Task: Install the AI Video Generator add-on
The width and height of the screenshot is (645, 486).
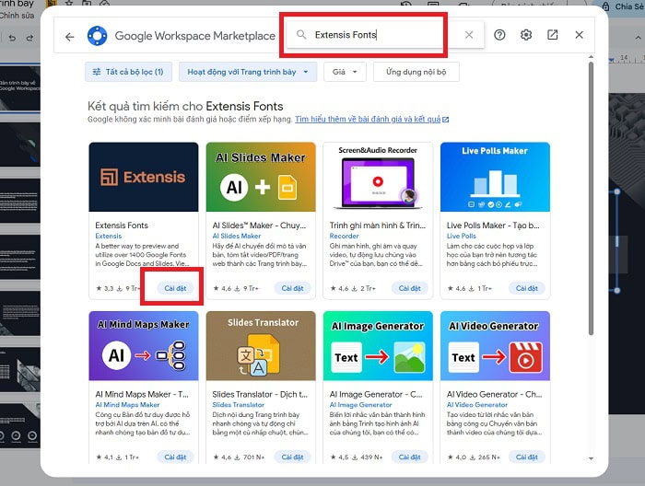Action: [x=526, y=457]
